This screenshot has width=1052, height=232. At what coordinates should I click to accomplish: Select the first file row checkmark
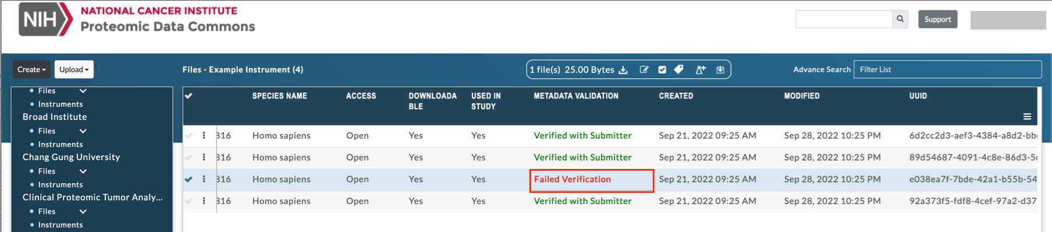point(189,136)
